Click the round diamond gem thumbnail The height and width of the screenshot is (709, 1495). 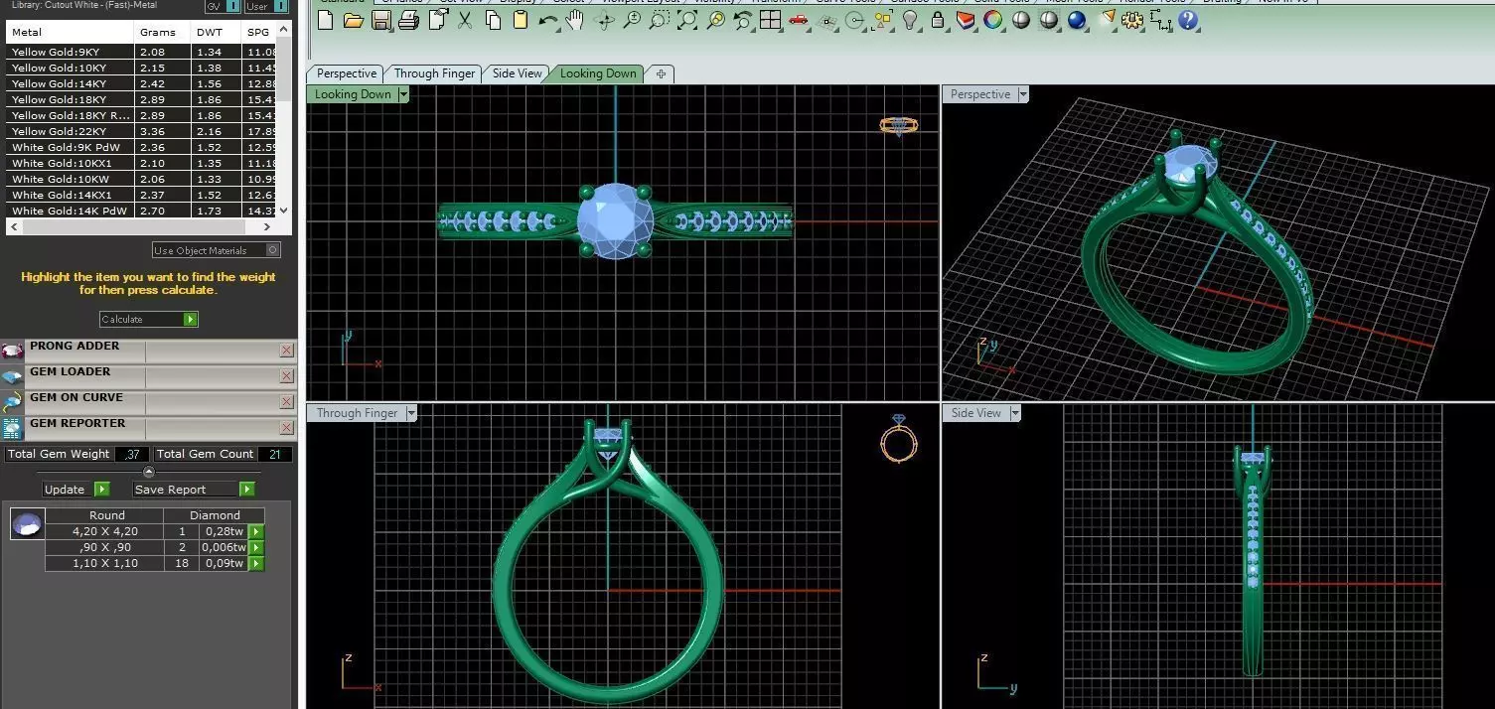point(27,523)
